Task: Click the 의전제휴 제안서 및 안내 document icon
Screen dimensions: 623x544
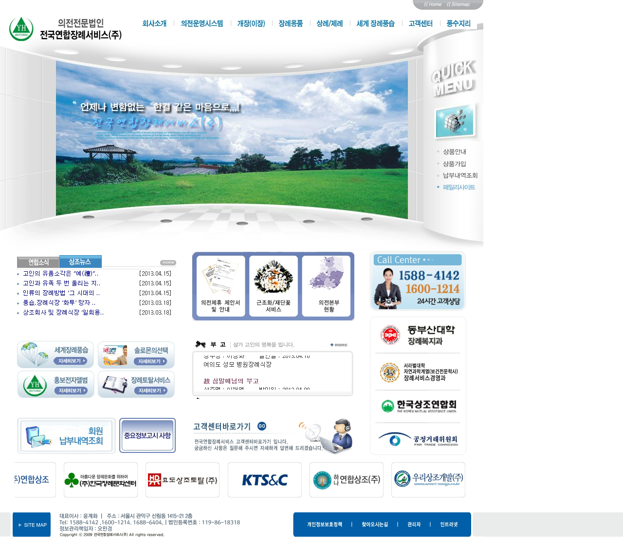Action: pyautogui.click(x=220, y=286)
